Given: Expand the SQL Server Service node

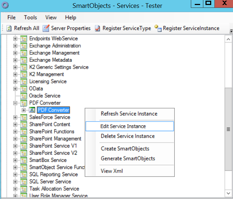Looking at the screenshot, I should tap(15, 181).
